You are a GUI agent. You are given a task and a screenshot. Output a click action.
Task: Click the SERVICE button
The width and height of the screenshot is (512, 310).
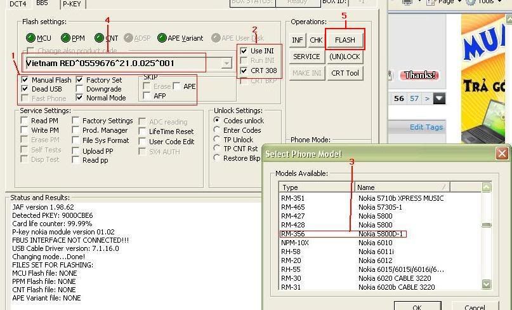point(306,57)
